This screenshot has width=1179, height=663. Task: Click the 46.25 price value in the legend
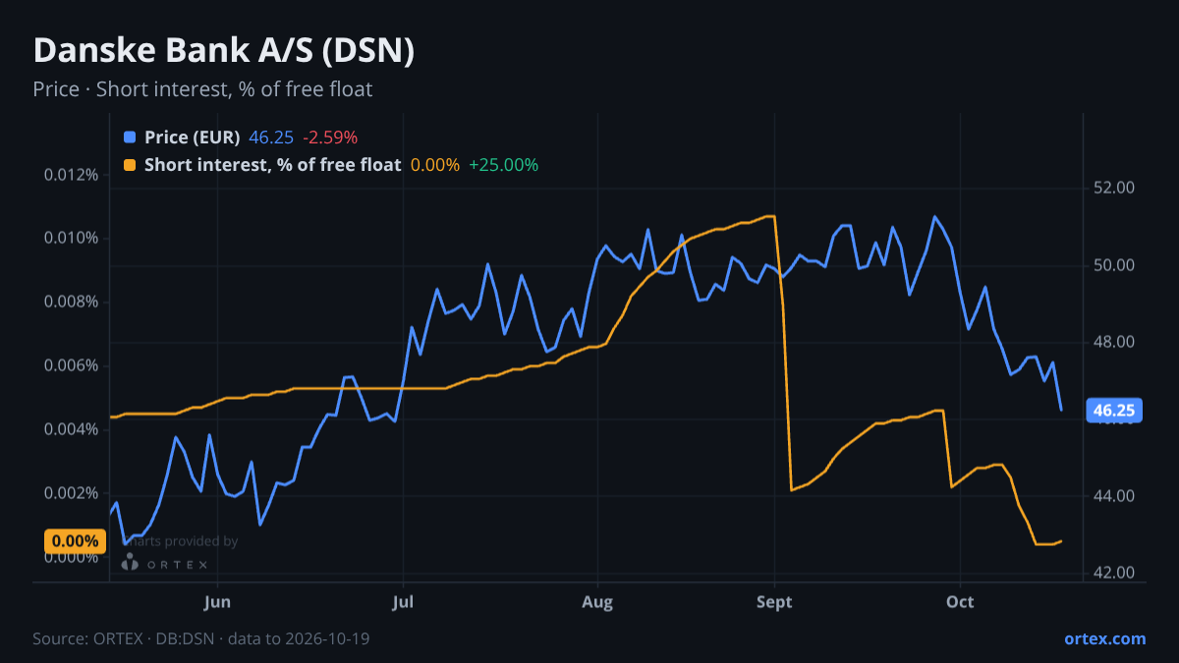[271, 137]
